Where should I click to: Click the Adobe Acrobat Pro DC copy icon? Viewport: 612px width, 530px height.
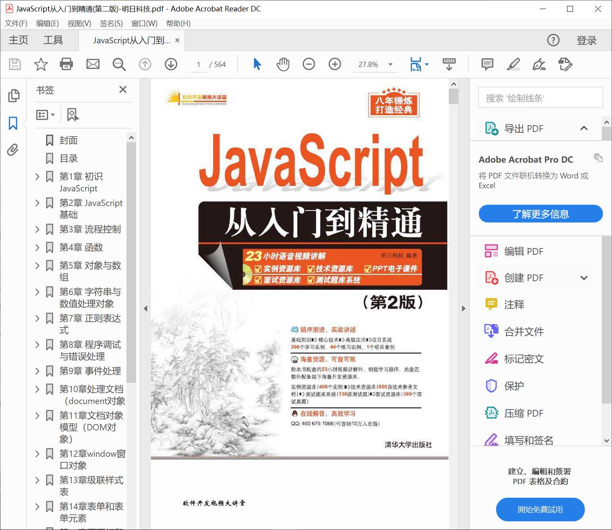point(598,158)
